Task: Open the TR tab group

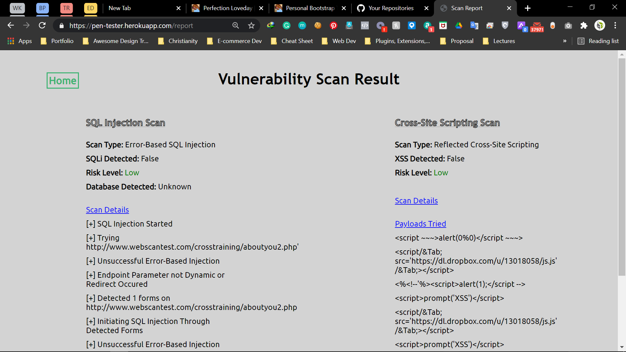Action: point(67,8)
